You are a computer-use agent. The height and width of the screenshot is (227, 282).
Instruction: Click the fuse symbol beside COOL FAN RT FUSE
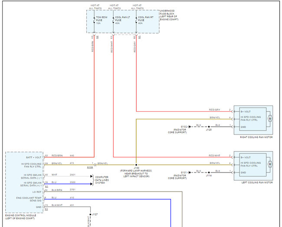(x=136, y=20)
